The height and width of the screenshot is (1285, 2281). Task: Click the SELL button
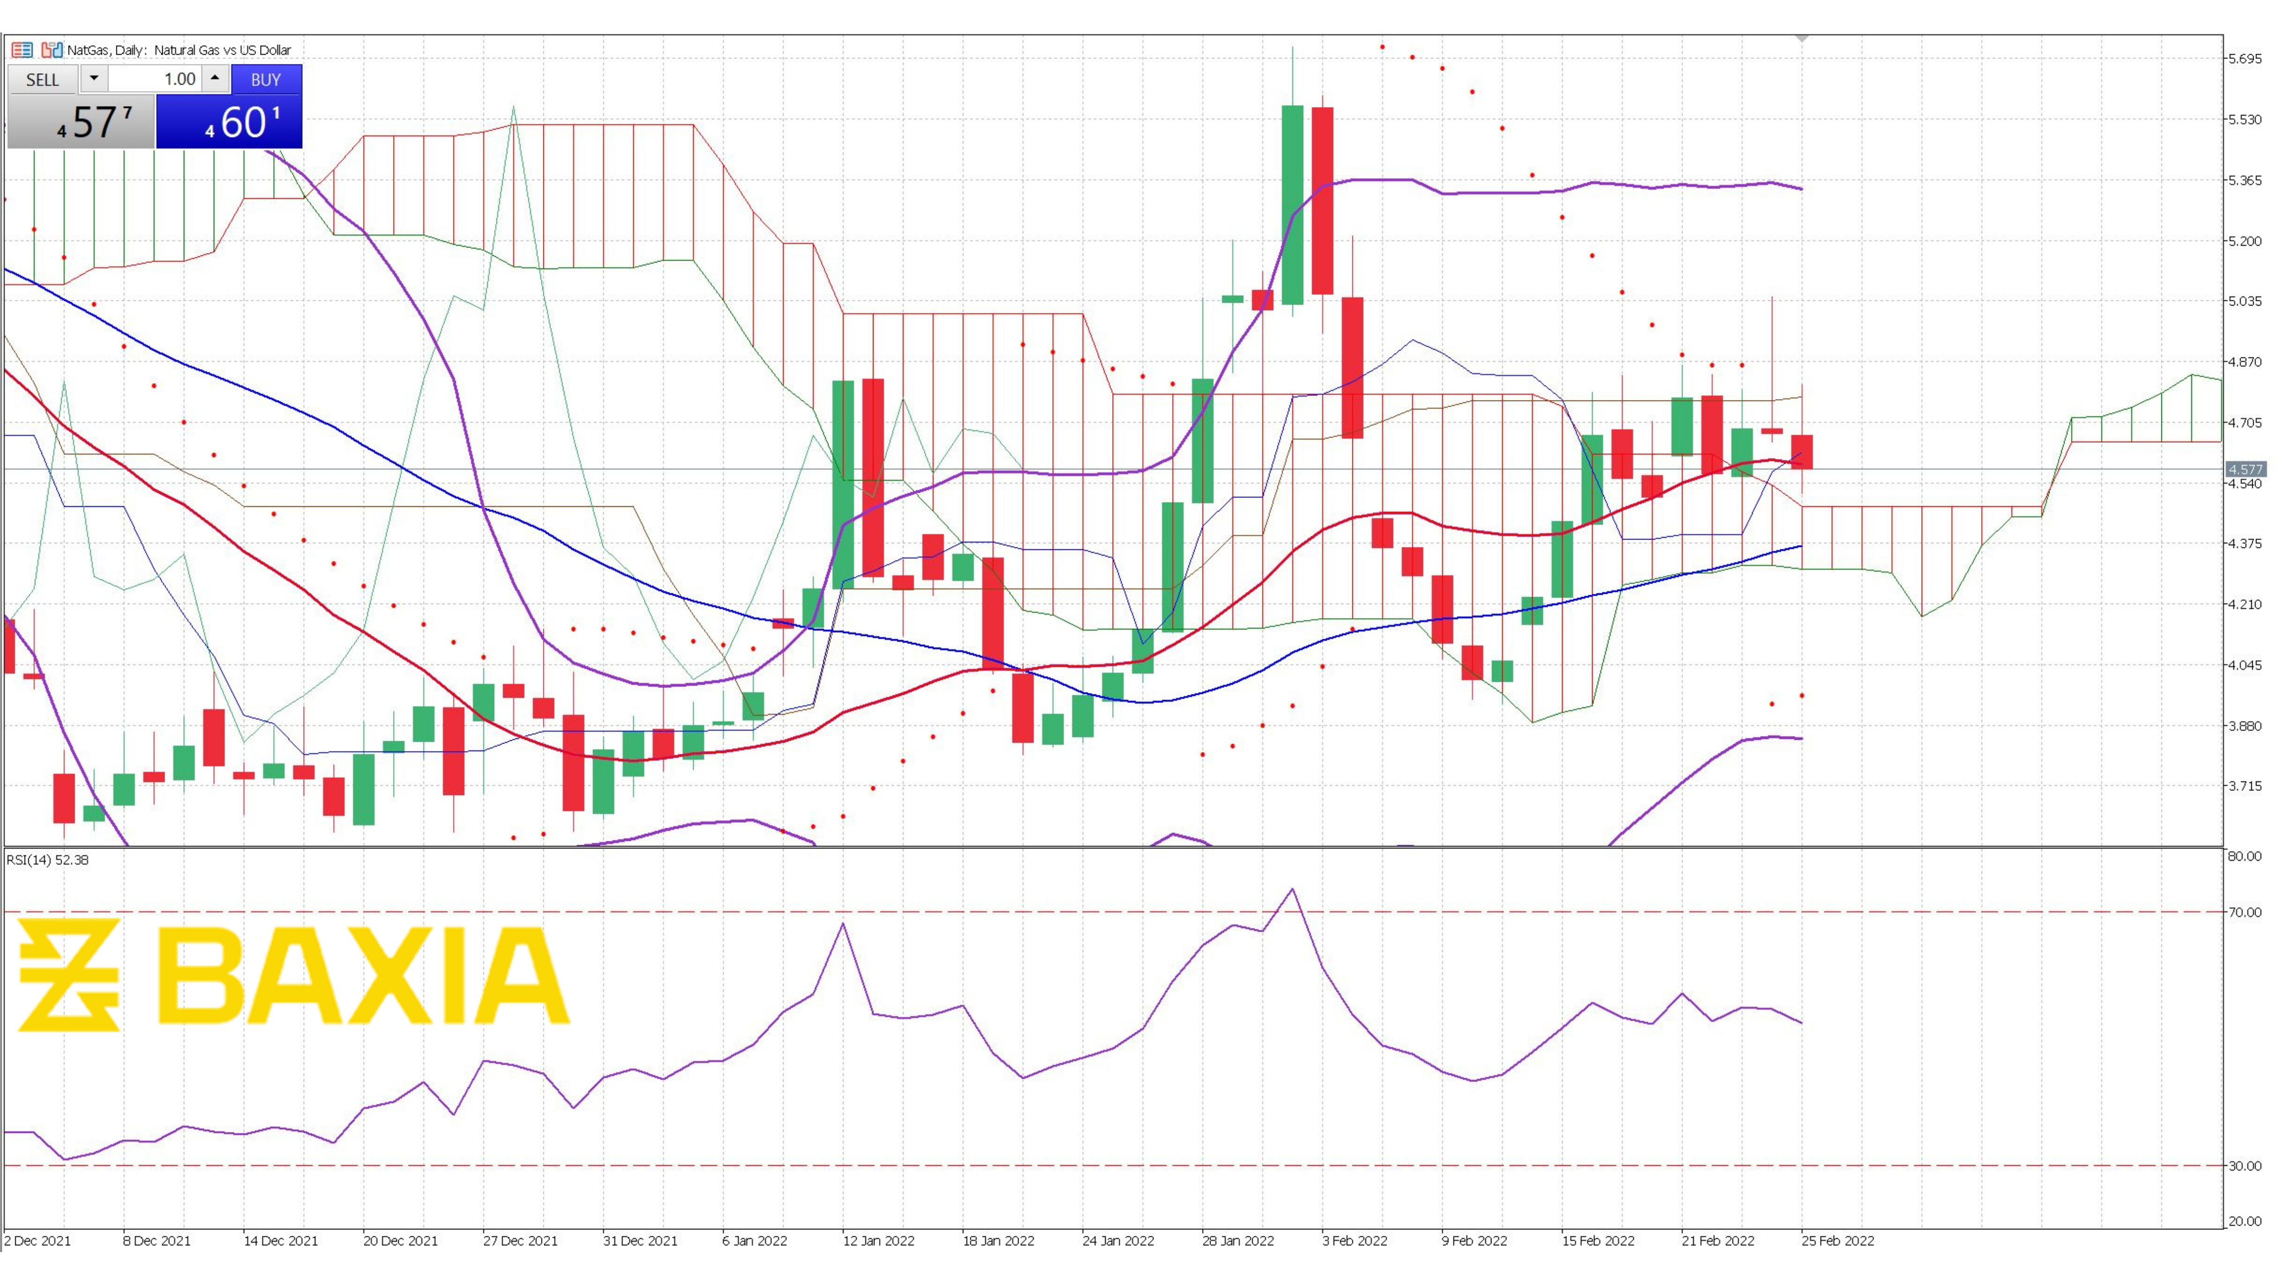click(x=42, y=81)
